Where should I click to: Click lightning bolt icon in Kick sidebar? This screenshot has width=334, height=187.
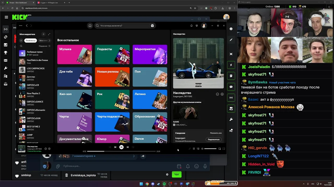(x=231, y=65)
